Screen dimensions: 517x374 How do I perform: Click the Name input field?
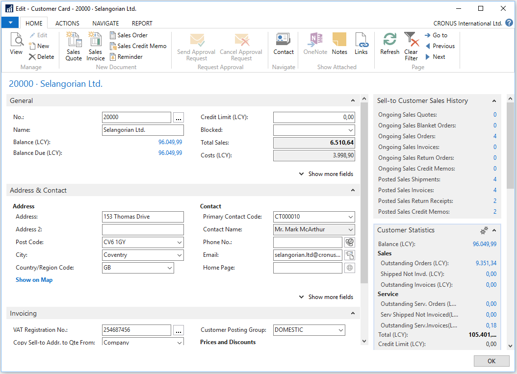pos(143,130)
